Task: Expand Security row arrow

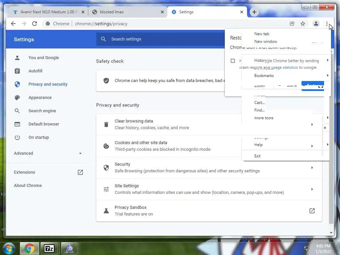Action: click(x=312, y=168)
